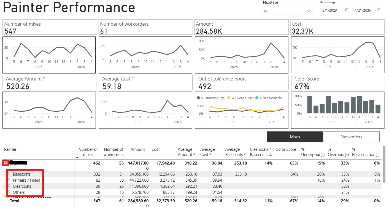Expand the Others row plus icon
The image size is (389, 207).
click(x=9, y=192)
